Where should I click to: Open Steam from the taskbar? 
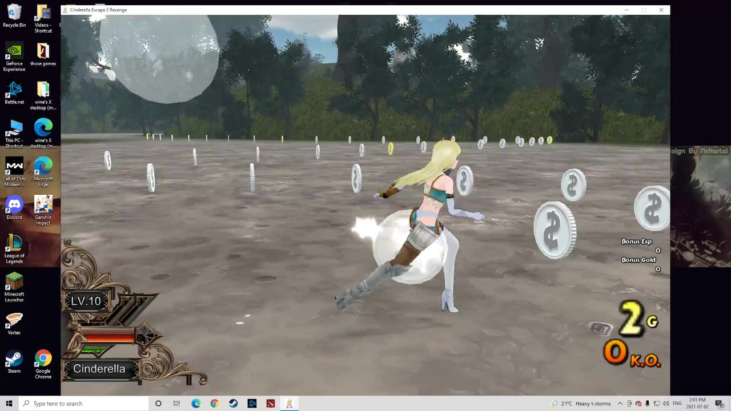(233, 404)
